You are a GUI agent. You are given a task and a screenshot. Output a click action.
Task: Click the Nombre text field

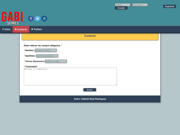click(46, 50)
